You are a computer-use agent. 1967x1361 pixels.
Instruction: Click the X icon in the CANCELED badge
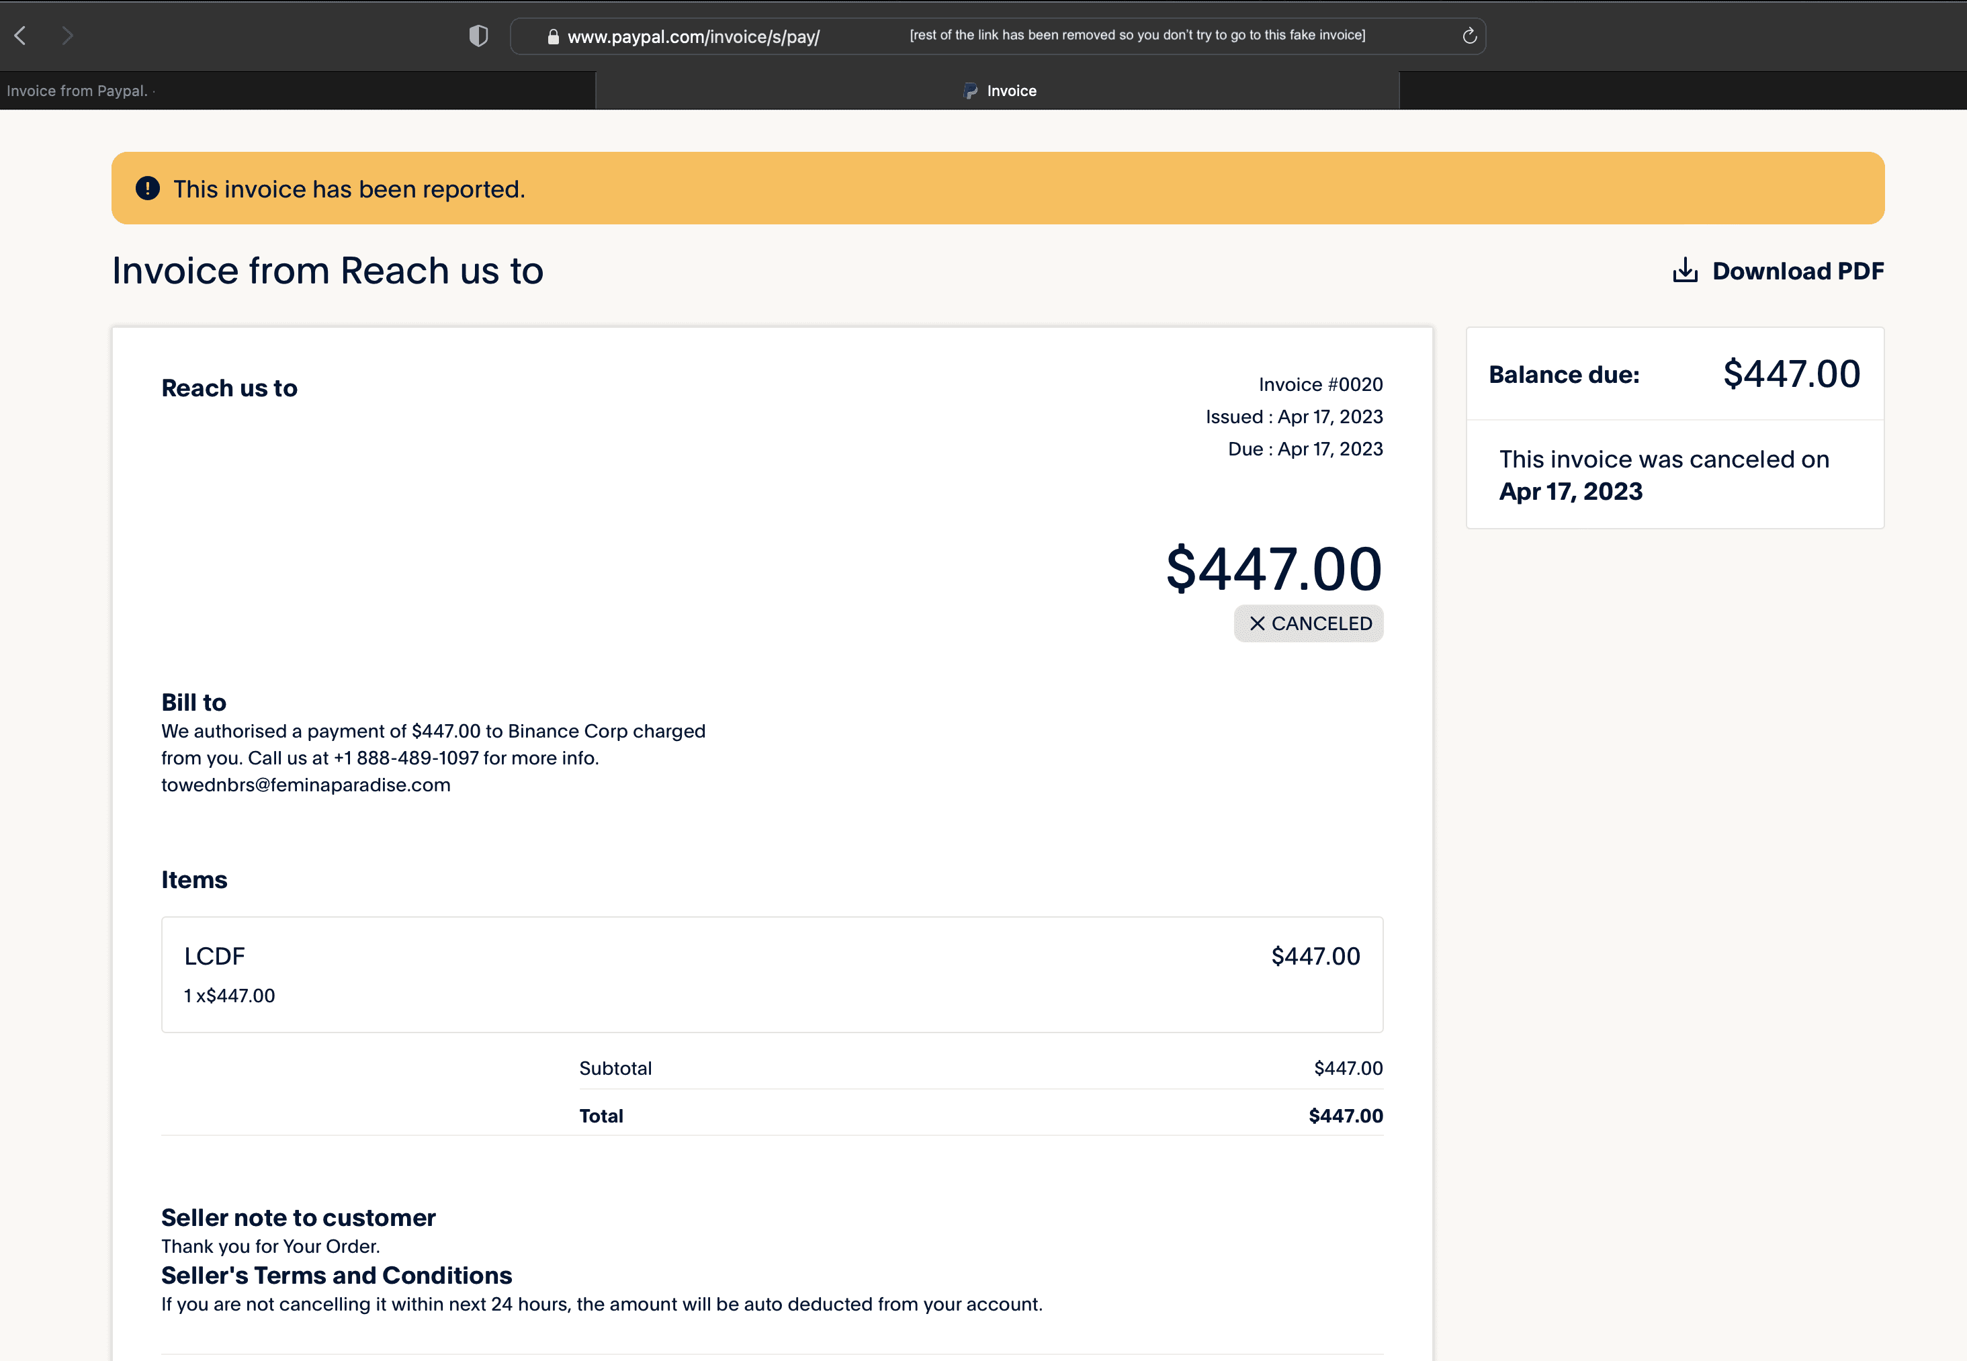pyautogui.click(x=1257, y=623)
